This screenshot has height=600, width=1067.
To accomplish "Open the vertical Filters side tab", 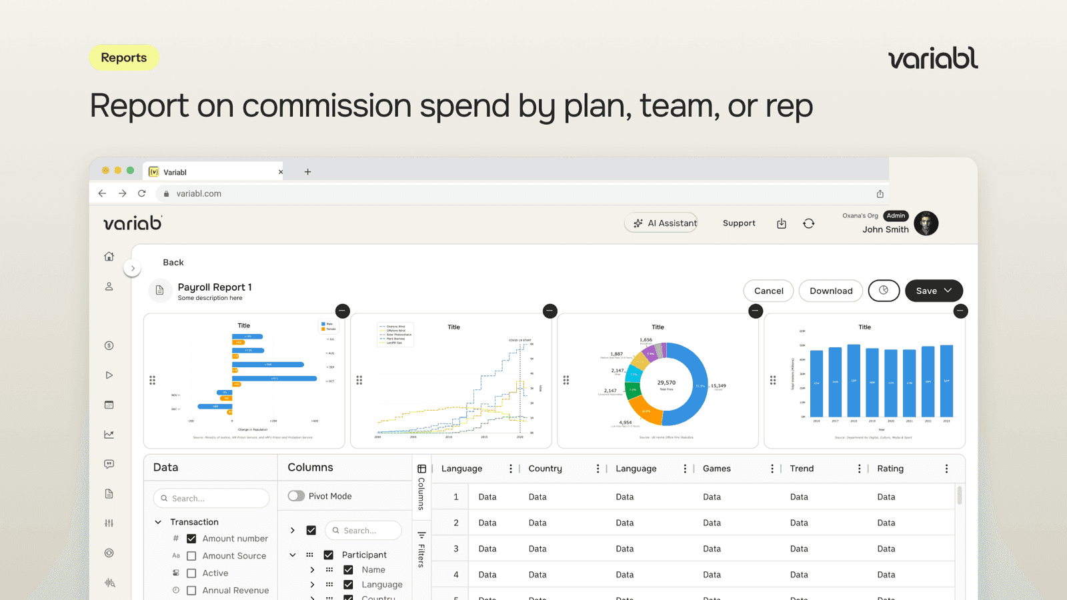I will [x=421, y=549].
